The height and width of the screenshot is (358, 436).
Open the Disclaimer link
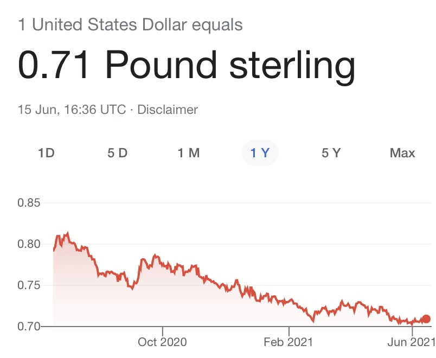coord(168,110)
